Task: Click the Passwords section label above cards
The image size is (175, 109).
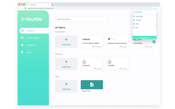Action: tap(59, 54)
